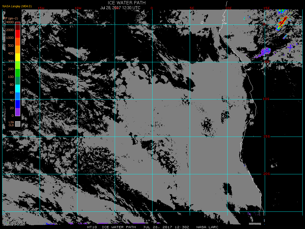
Task: Click the "5S" latitude label
Action: tap(267, 62)
